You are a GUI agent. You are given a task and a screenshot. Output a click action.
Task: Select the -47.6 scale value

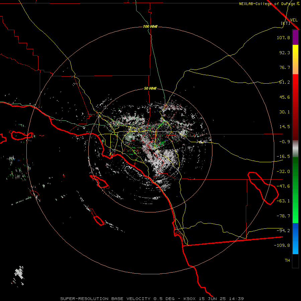pyautogui.click(x=283, y=186)
